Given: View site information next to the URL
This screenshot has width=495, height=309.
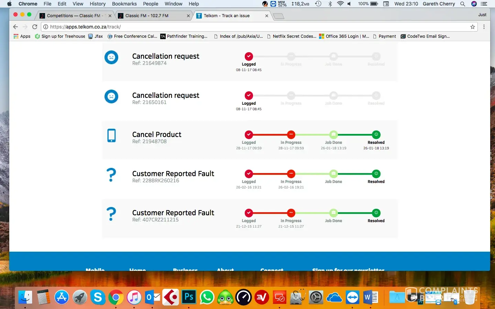Looking at the screenshot, I should point(46,27).
